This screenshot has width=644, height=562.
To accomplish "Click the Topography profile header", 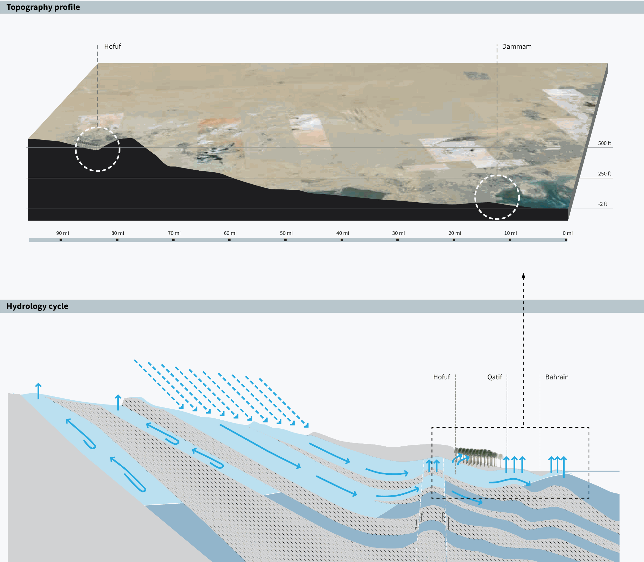I will [x=43, y=7].
